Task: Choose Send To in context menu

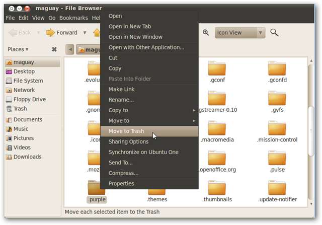Action: point(149,163)
